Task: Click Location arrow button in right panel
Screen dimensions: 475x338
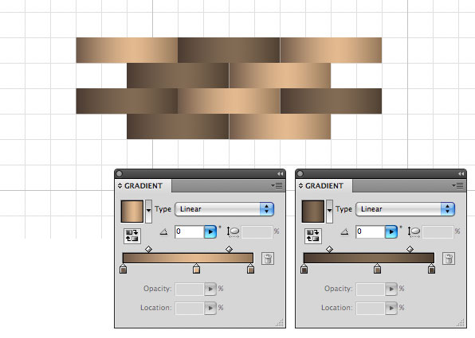Action: tap(391, 308)
